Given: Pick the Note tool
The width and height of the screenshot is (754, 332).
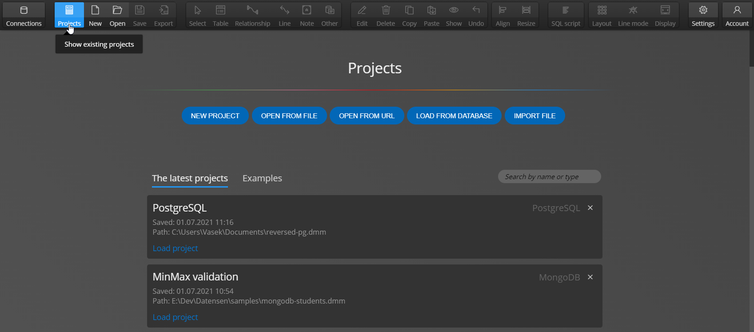Looking at the screenshot, I should [307, 16].
